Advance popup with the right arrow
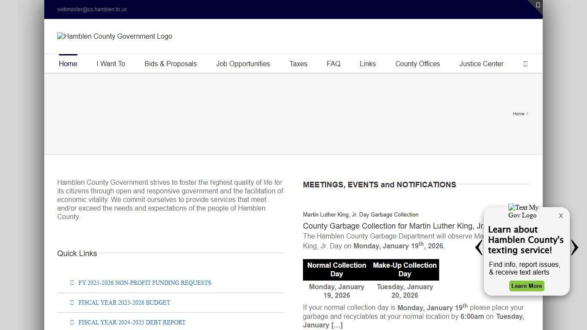 point(575,247)
